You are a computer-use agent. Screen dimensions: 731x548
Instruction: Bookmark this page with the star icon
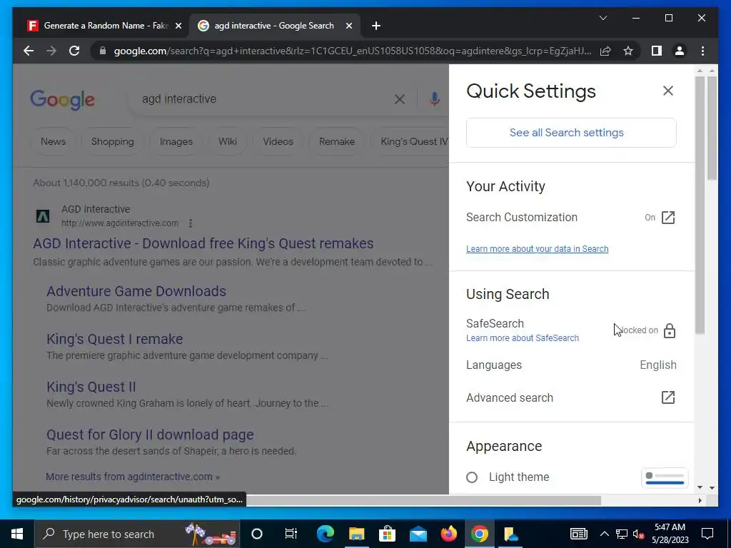(628, 51)
